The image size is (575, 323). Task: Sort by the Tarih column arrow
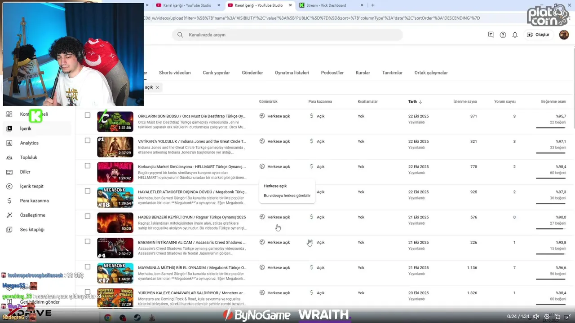tap(420, 102)
